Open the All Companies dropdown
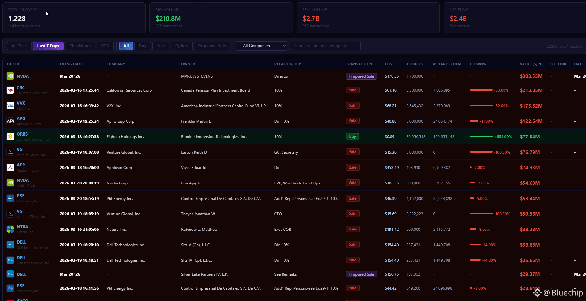 [x=261, y=46]
